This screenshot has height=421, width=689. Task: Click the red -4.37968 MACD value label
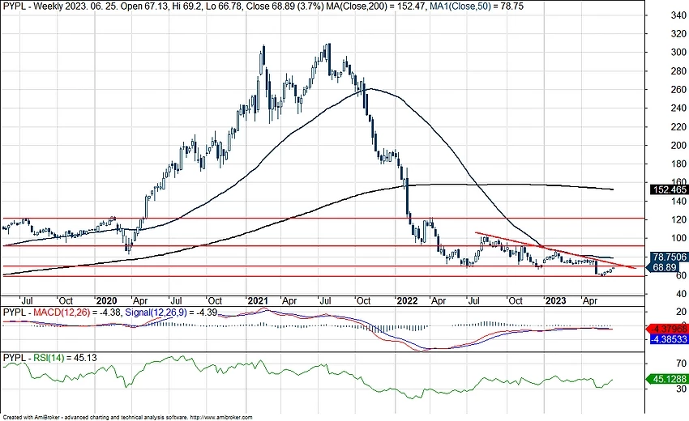[669, 329]
